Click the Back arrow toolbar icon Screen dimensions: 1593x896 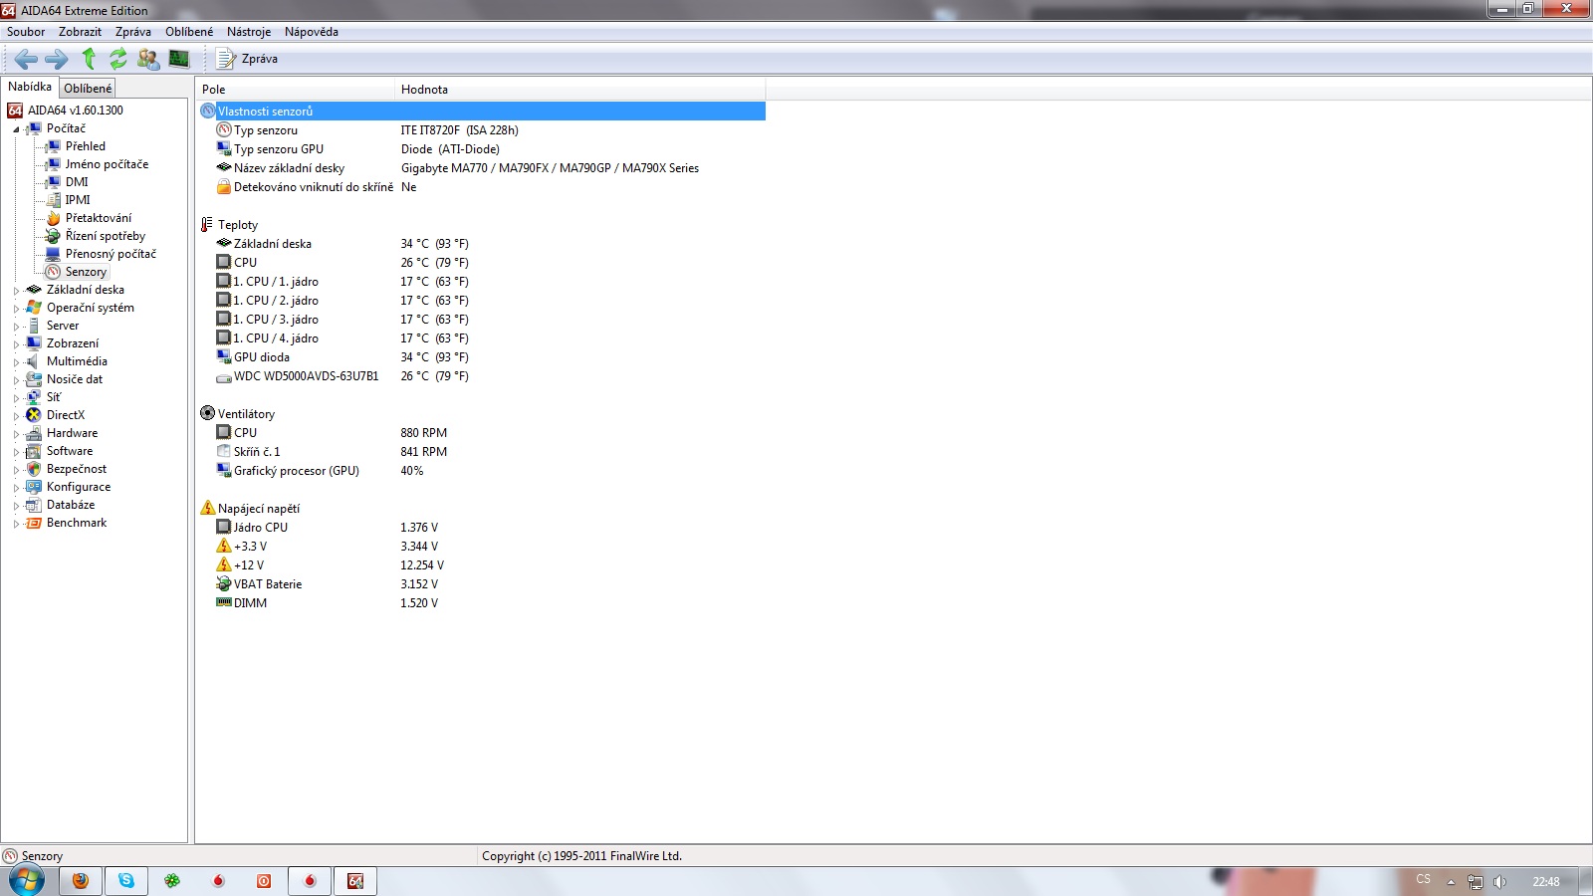[x=26, y=59]
